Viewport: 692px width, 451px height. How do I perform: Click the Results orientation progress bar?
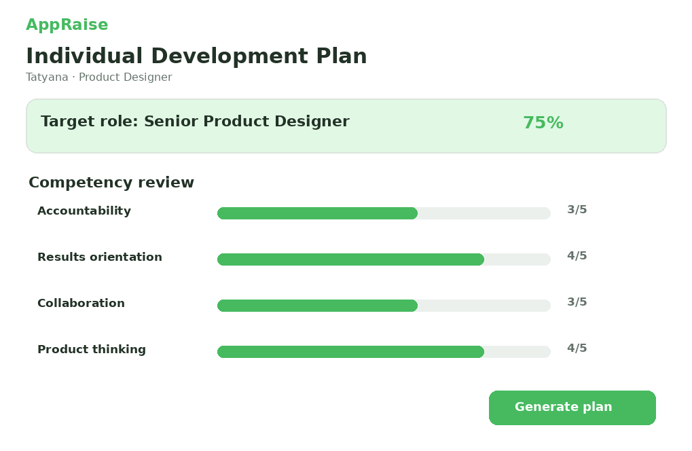[384, 259]
